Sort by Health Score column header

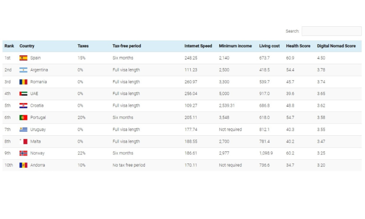298,46
